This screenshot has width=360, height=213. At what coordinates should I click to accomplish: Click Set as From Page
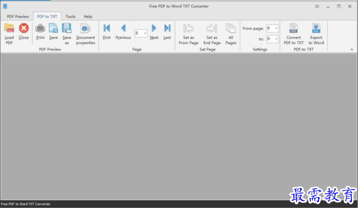pos(189,34)
